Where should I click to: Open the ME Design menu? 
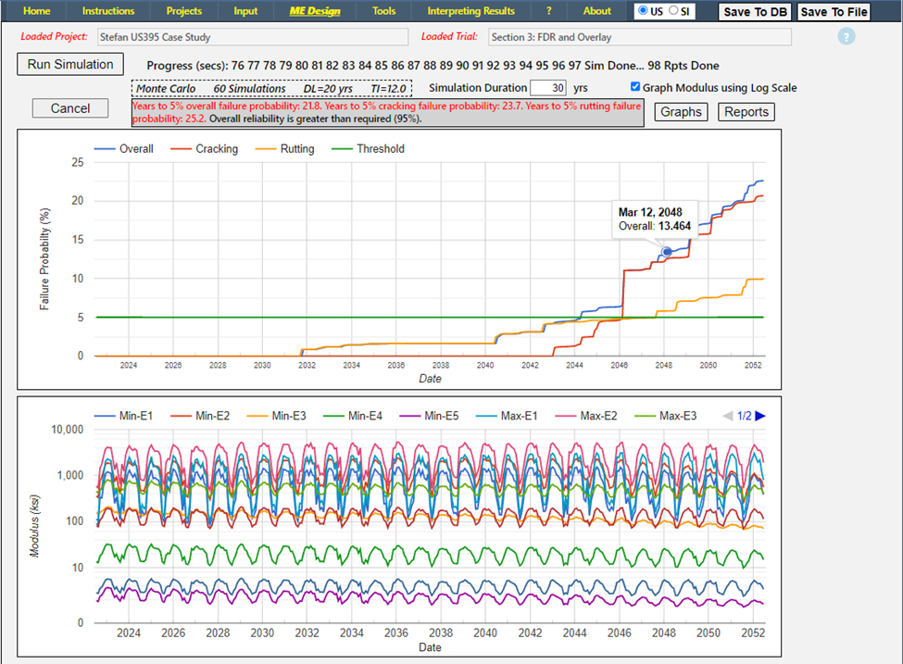click(315, 11)
